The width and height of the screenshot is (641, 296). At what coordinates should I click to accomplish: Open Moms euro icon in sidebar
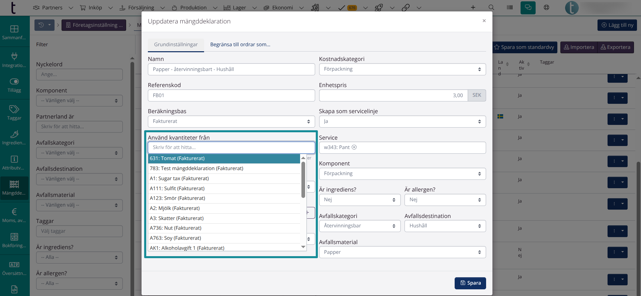click(x=14, y=215)
